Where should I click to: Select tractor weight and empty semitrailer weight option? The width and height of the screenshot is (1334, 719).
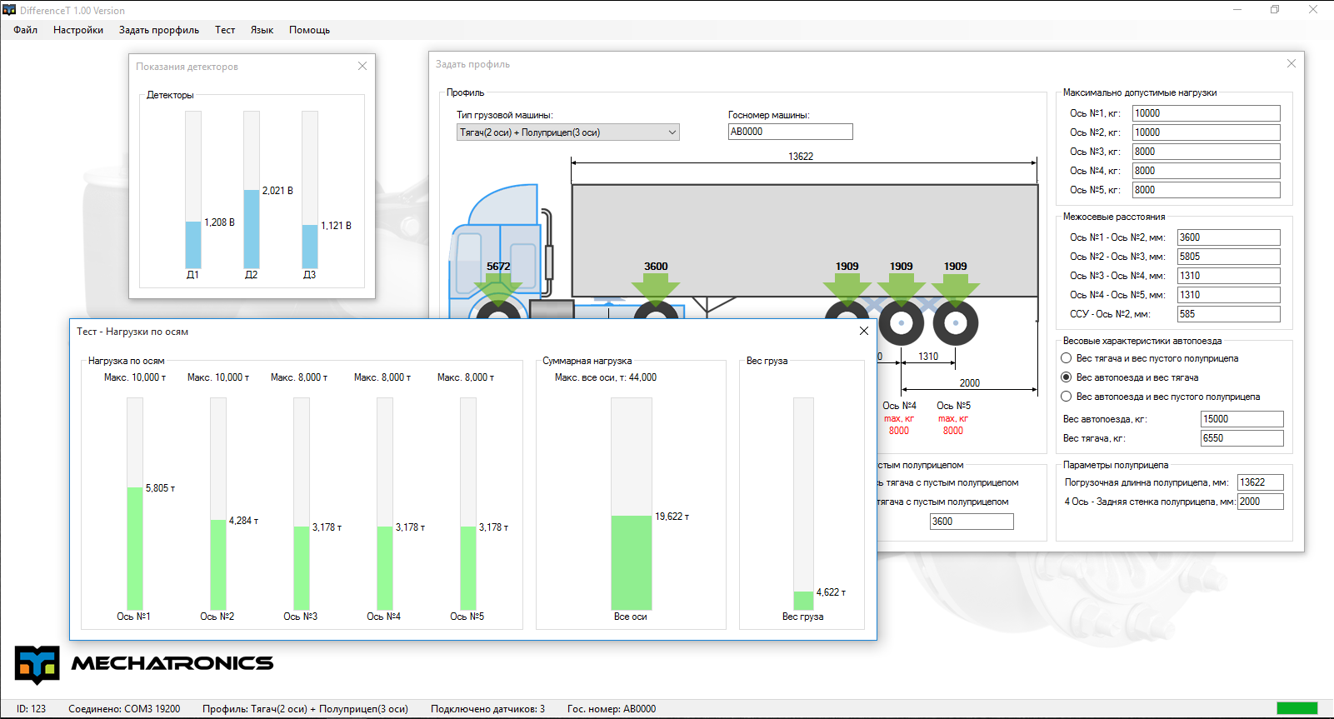[x=1067, y=358]
